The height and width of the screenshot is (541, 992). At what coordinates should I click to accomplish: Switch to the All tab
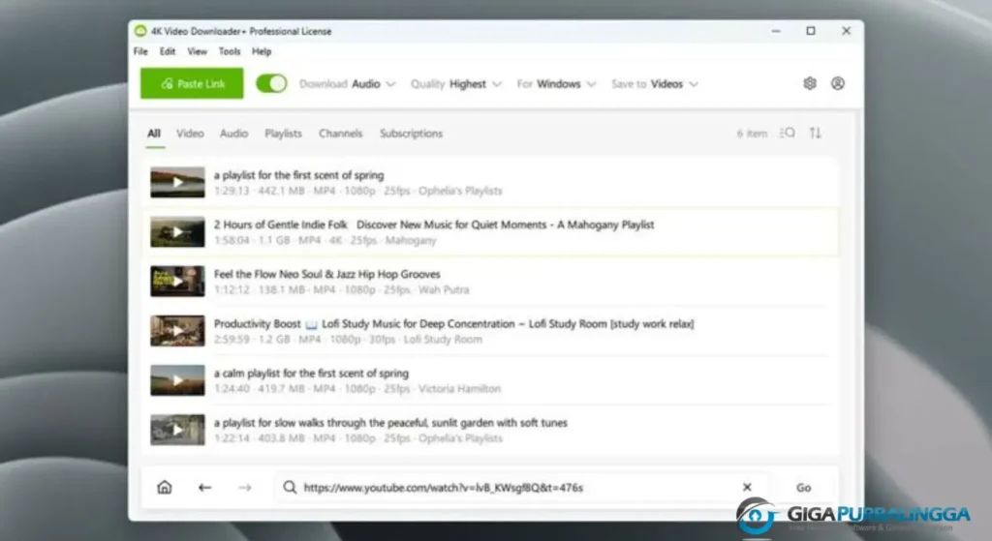tap(154, 134)
